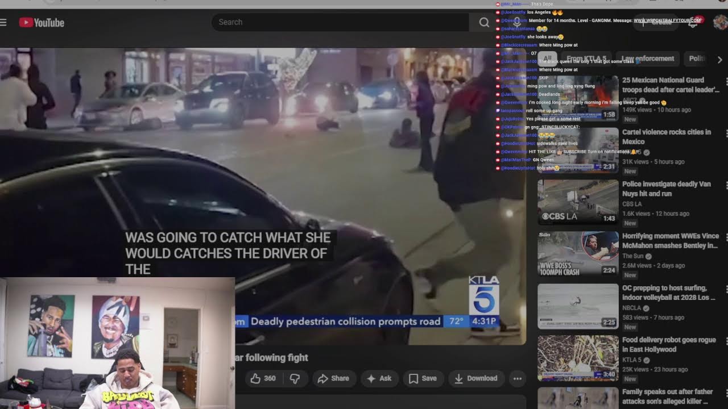Download this video

tap(476, 378)
